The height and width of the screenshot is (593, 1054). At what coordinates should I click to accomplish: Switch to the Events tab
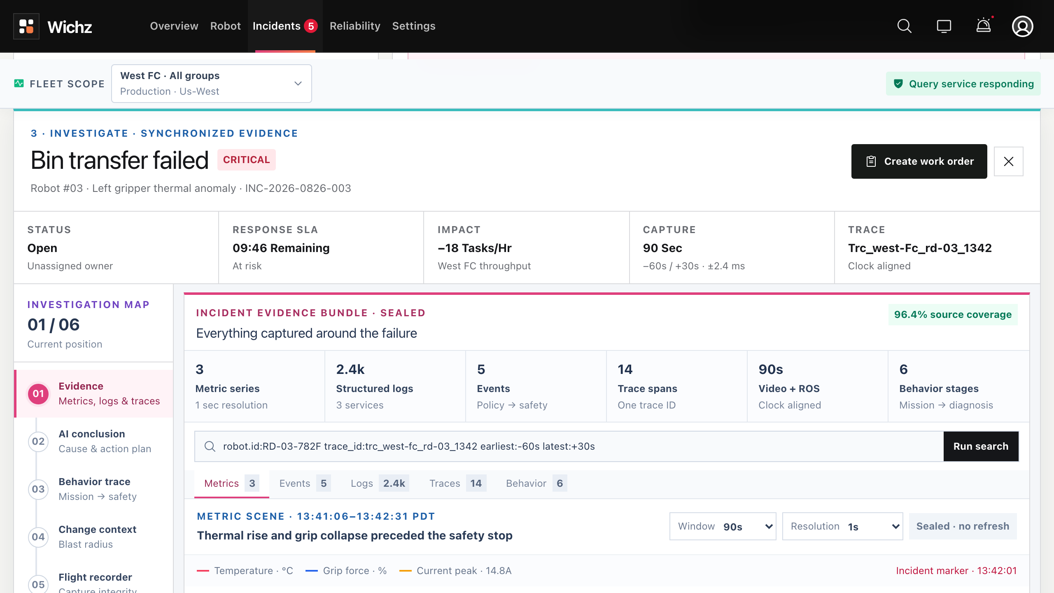coord(305,483)
